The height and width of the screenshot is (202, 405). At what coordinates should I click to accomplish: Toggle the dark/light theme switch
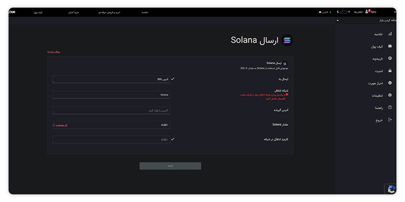tap(343, 12)
